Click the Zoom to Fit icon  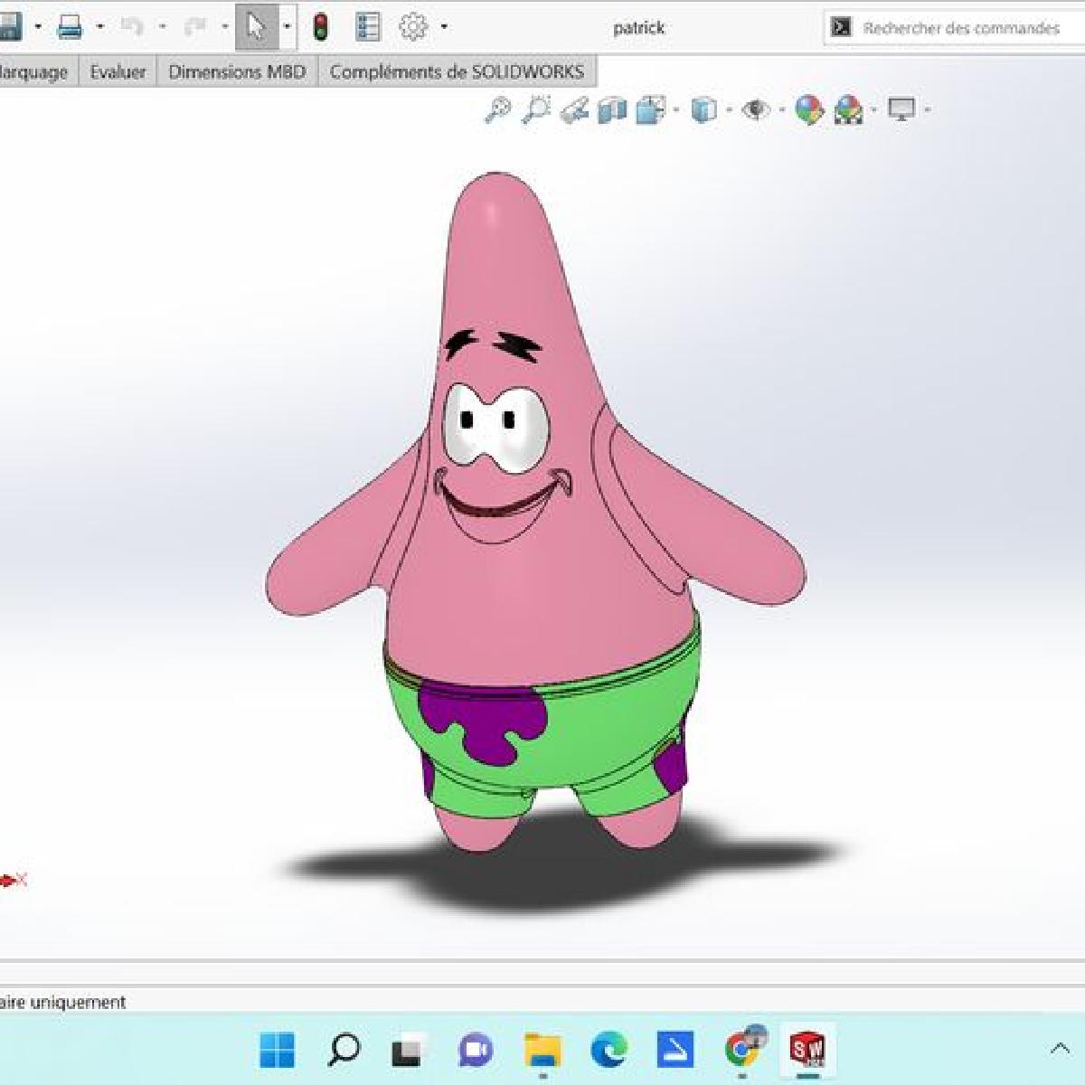[497, 110]
